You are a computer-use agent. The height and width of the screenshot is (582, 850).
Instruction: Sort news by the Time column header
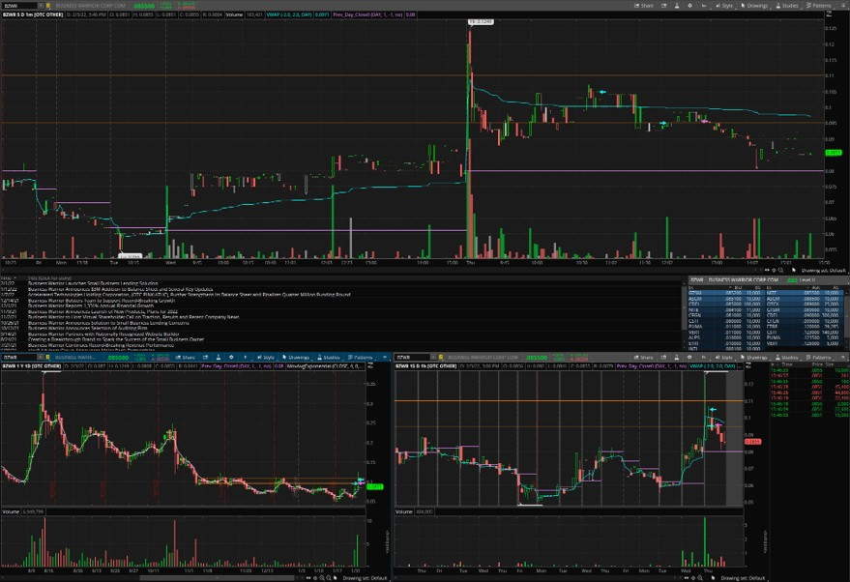click(8, 278)
